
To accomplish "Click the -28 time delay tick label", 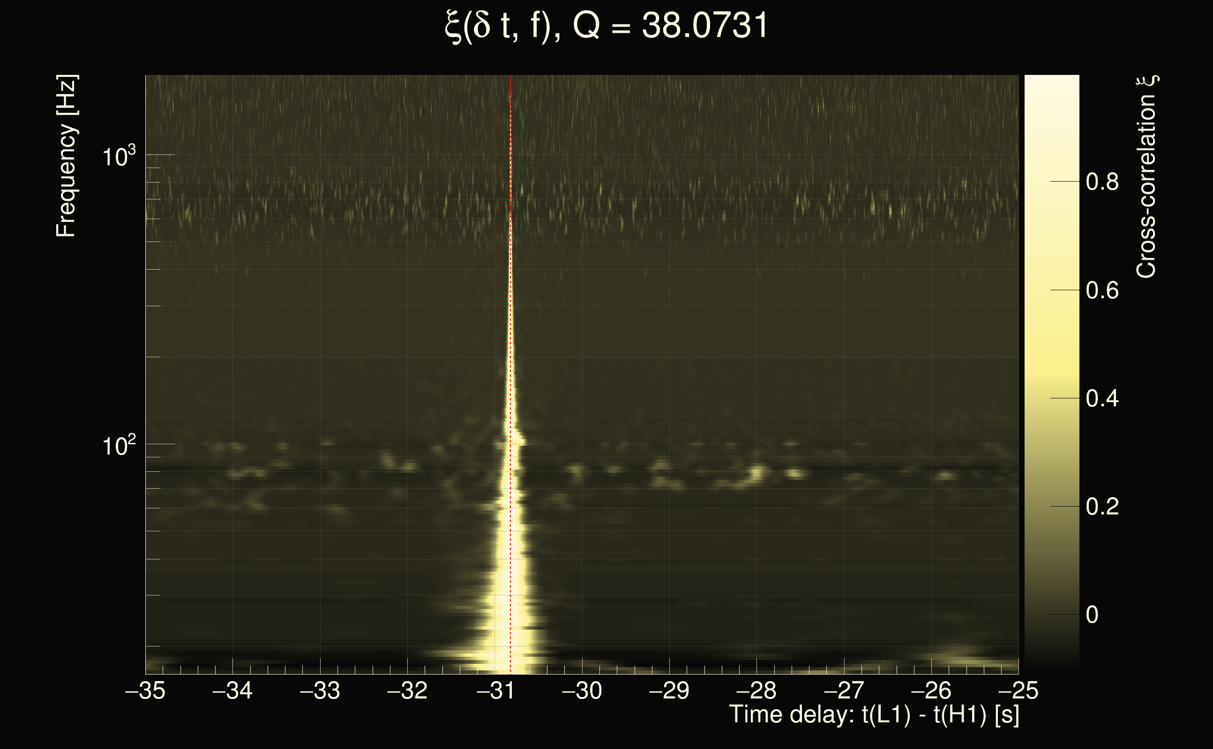I will point(757,690).
